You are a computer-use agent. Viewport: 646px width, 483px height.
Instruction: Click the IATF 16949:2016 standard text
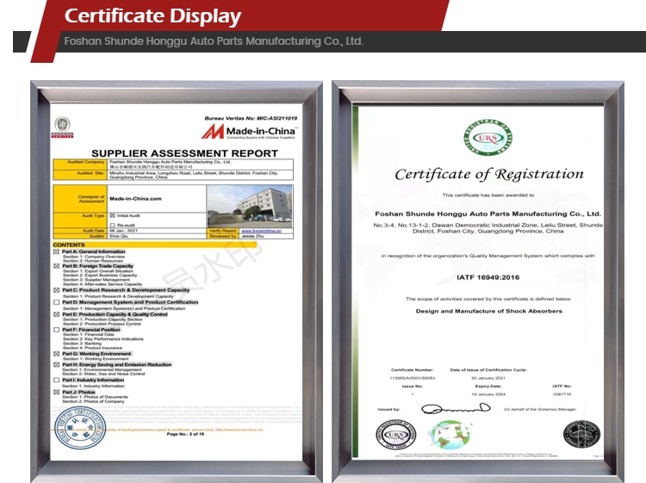click(x=488, y=277)
